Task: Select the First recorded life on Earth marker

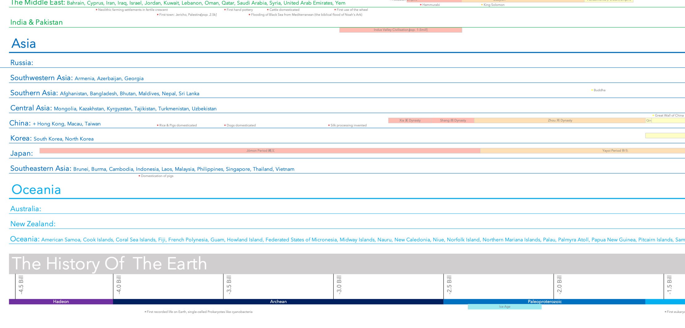Action: coord(145,312)
